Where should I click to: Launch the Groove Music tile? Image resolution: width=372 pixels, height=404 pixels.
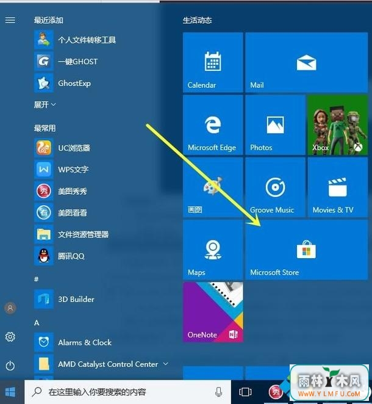tap(275, 187)
